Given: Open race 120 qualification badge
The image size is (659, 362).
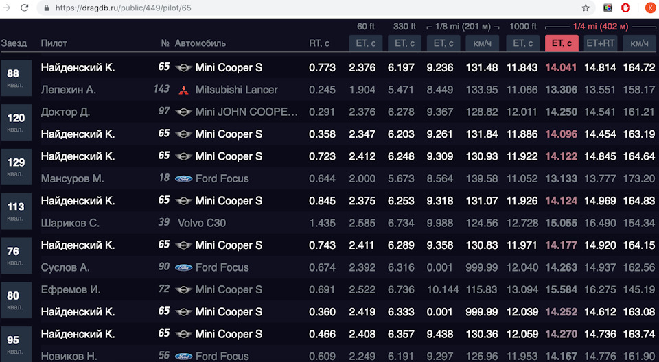Looking at the screenshot, I should pos(15,123).
